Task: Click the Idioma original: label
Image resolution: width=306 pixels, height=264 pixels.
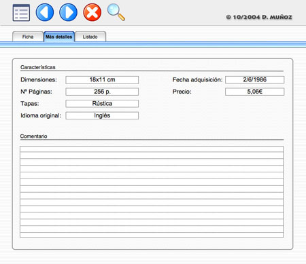Action: pyautogui.click(x=41, y=115)
